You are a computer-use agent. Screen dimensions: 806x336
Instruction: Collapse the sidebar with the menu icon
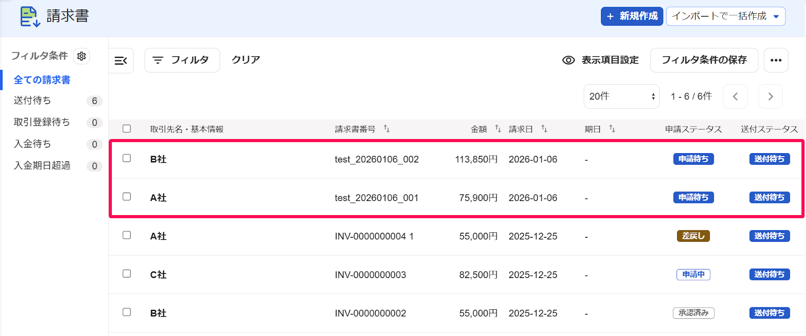(121, 61)
